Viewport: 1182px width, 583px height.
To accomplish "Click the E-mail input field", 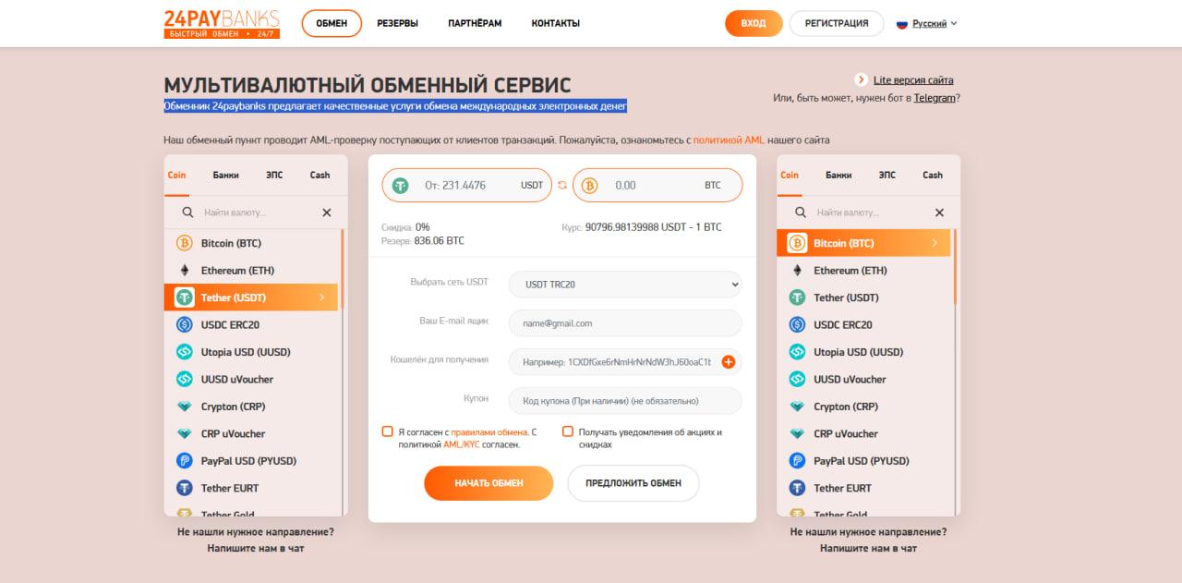I will (625, 323).
